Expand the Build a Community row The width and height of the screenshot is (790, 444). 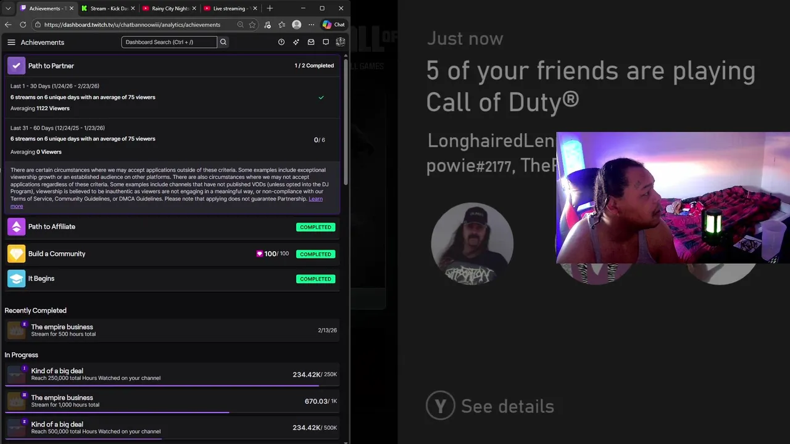coord(173,253)
